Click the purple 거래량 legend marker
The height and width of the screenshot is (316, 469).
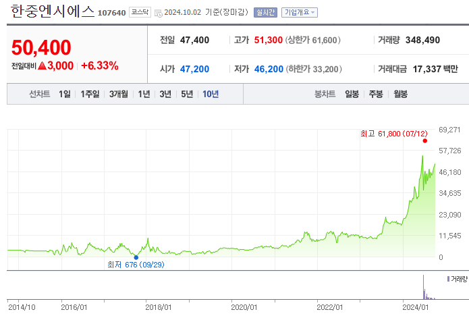click(x=448, y=279)
